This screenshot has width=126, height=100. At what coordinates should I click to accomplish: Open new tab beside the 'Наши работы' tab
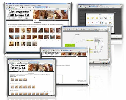coord(49,7)
